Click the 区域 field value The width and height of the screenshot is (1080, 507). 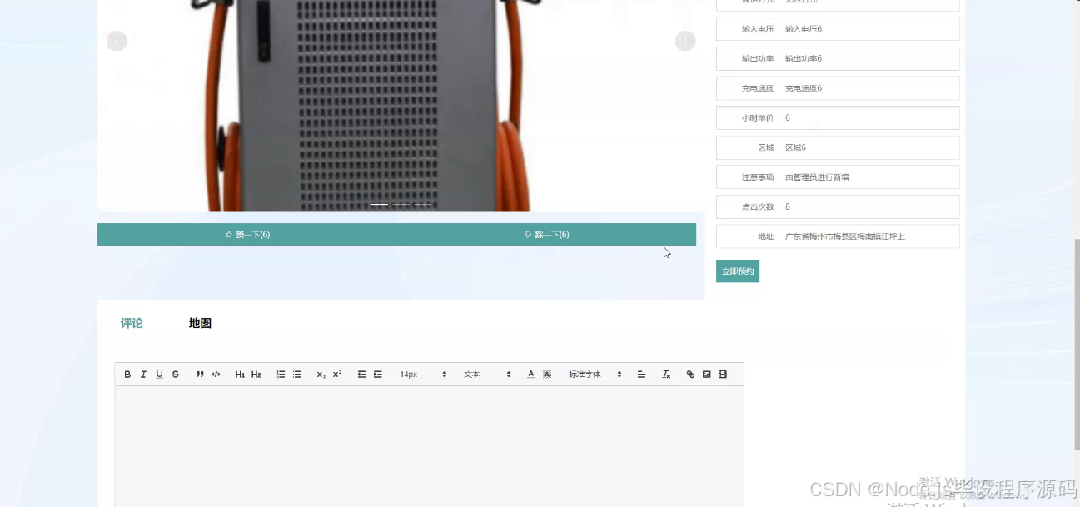795,147
